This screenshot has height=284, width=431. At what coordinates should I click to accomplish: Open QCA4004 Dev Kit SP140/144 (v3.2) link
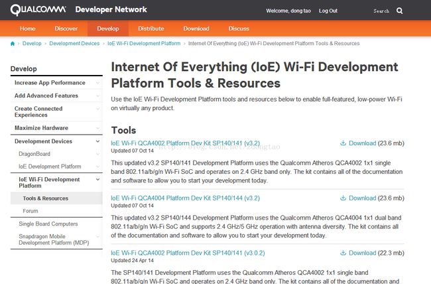click(x=185, y=198)
